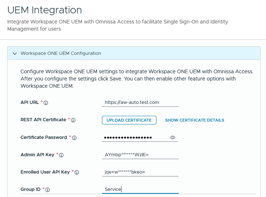The height and width of the screenshot is (197, 266).
Task: Click the Enrolled User API Key info icon
Action: pos(77,172)
